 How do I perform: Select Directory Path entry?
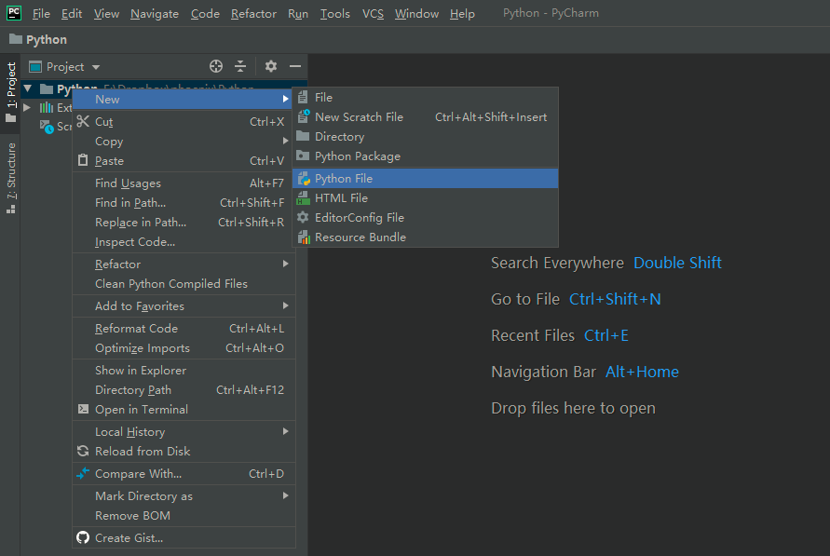(184, 389)
